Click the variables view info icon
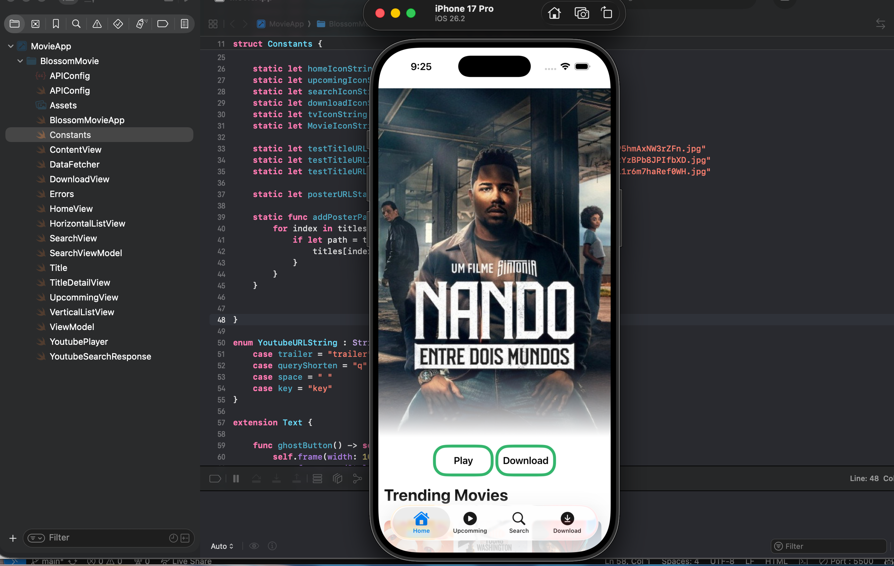This screenshot has height=566, width=894. click(272, 546)
